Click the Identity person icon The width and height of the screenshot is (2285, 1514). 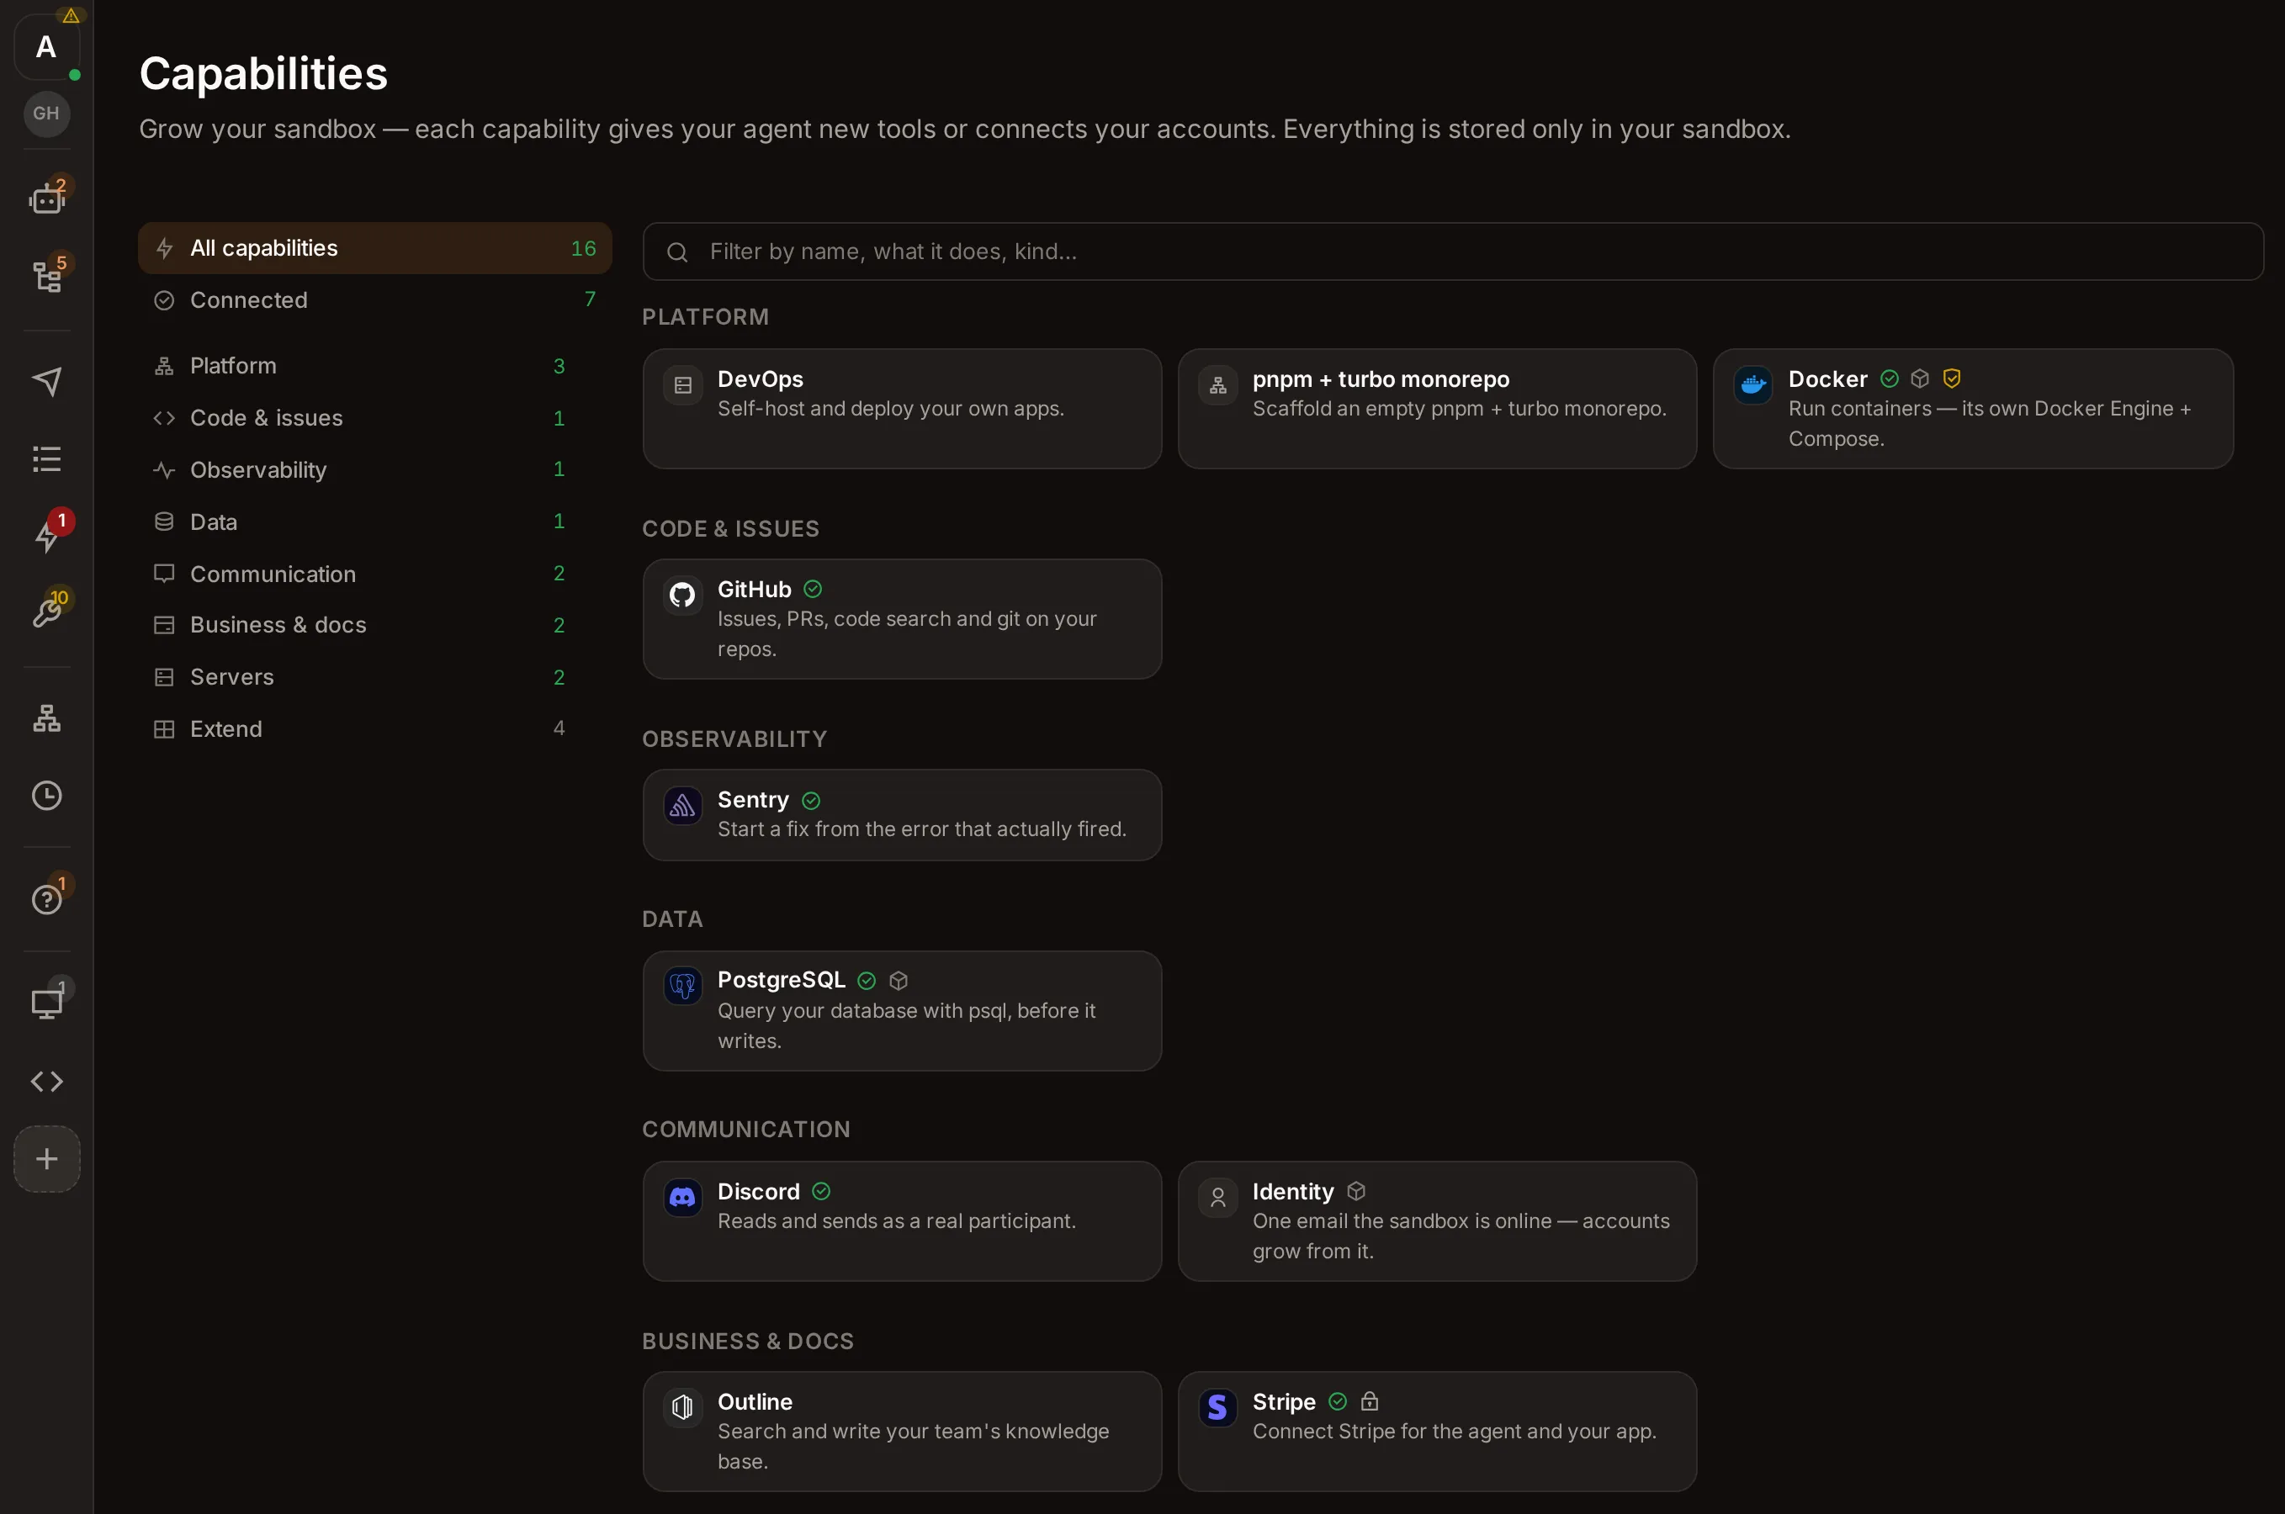pyautogui.click(x=1218, y=1197)
